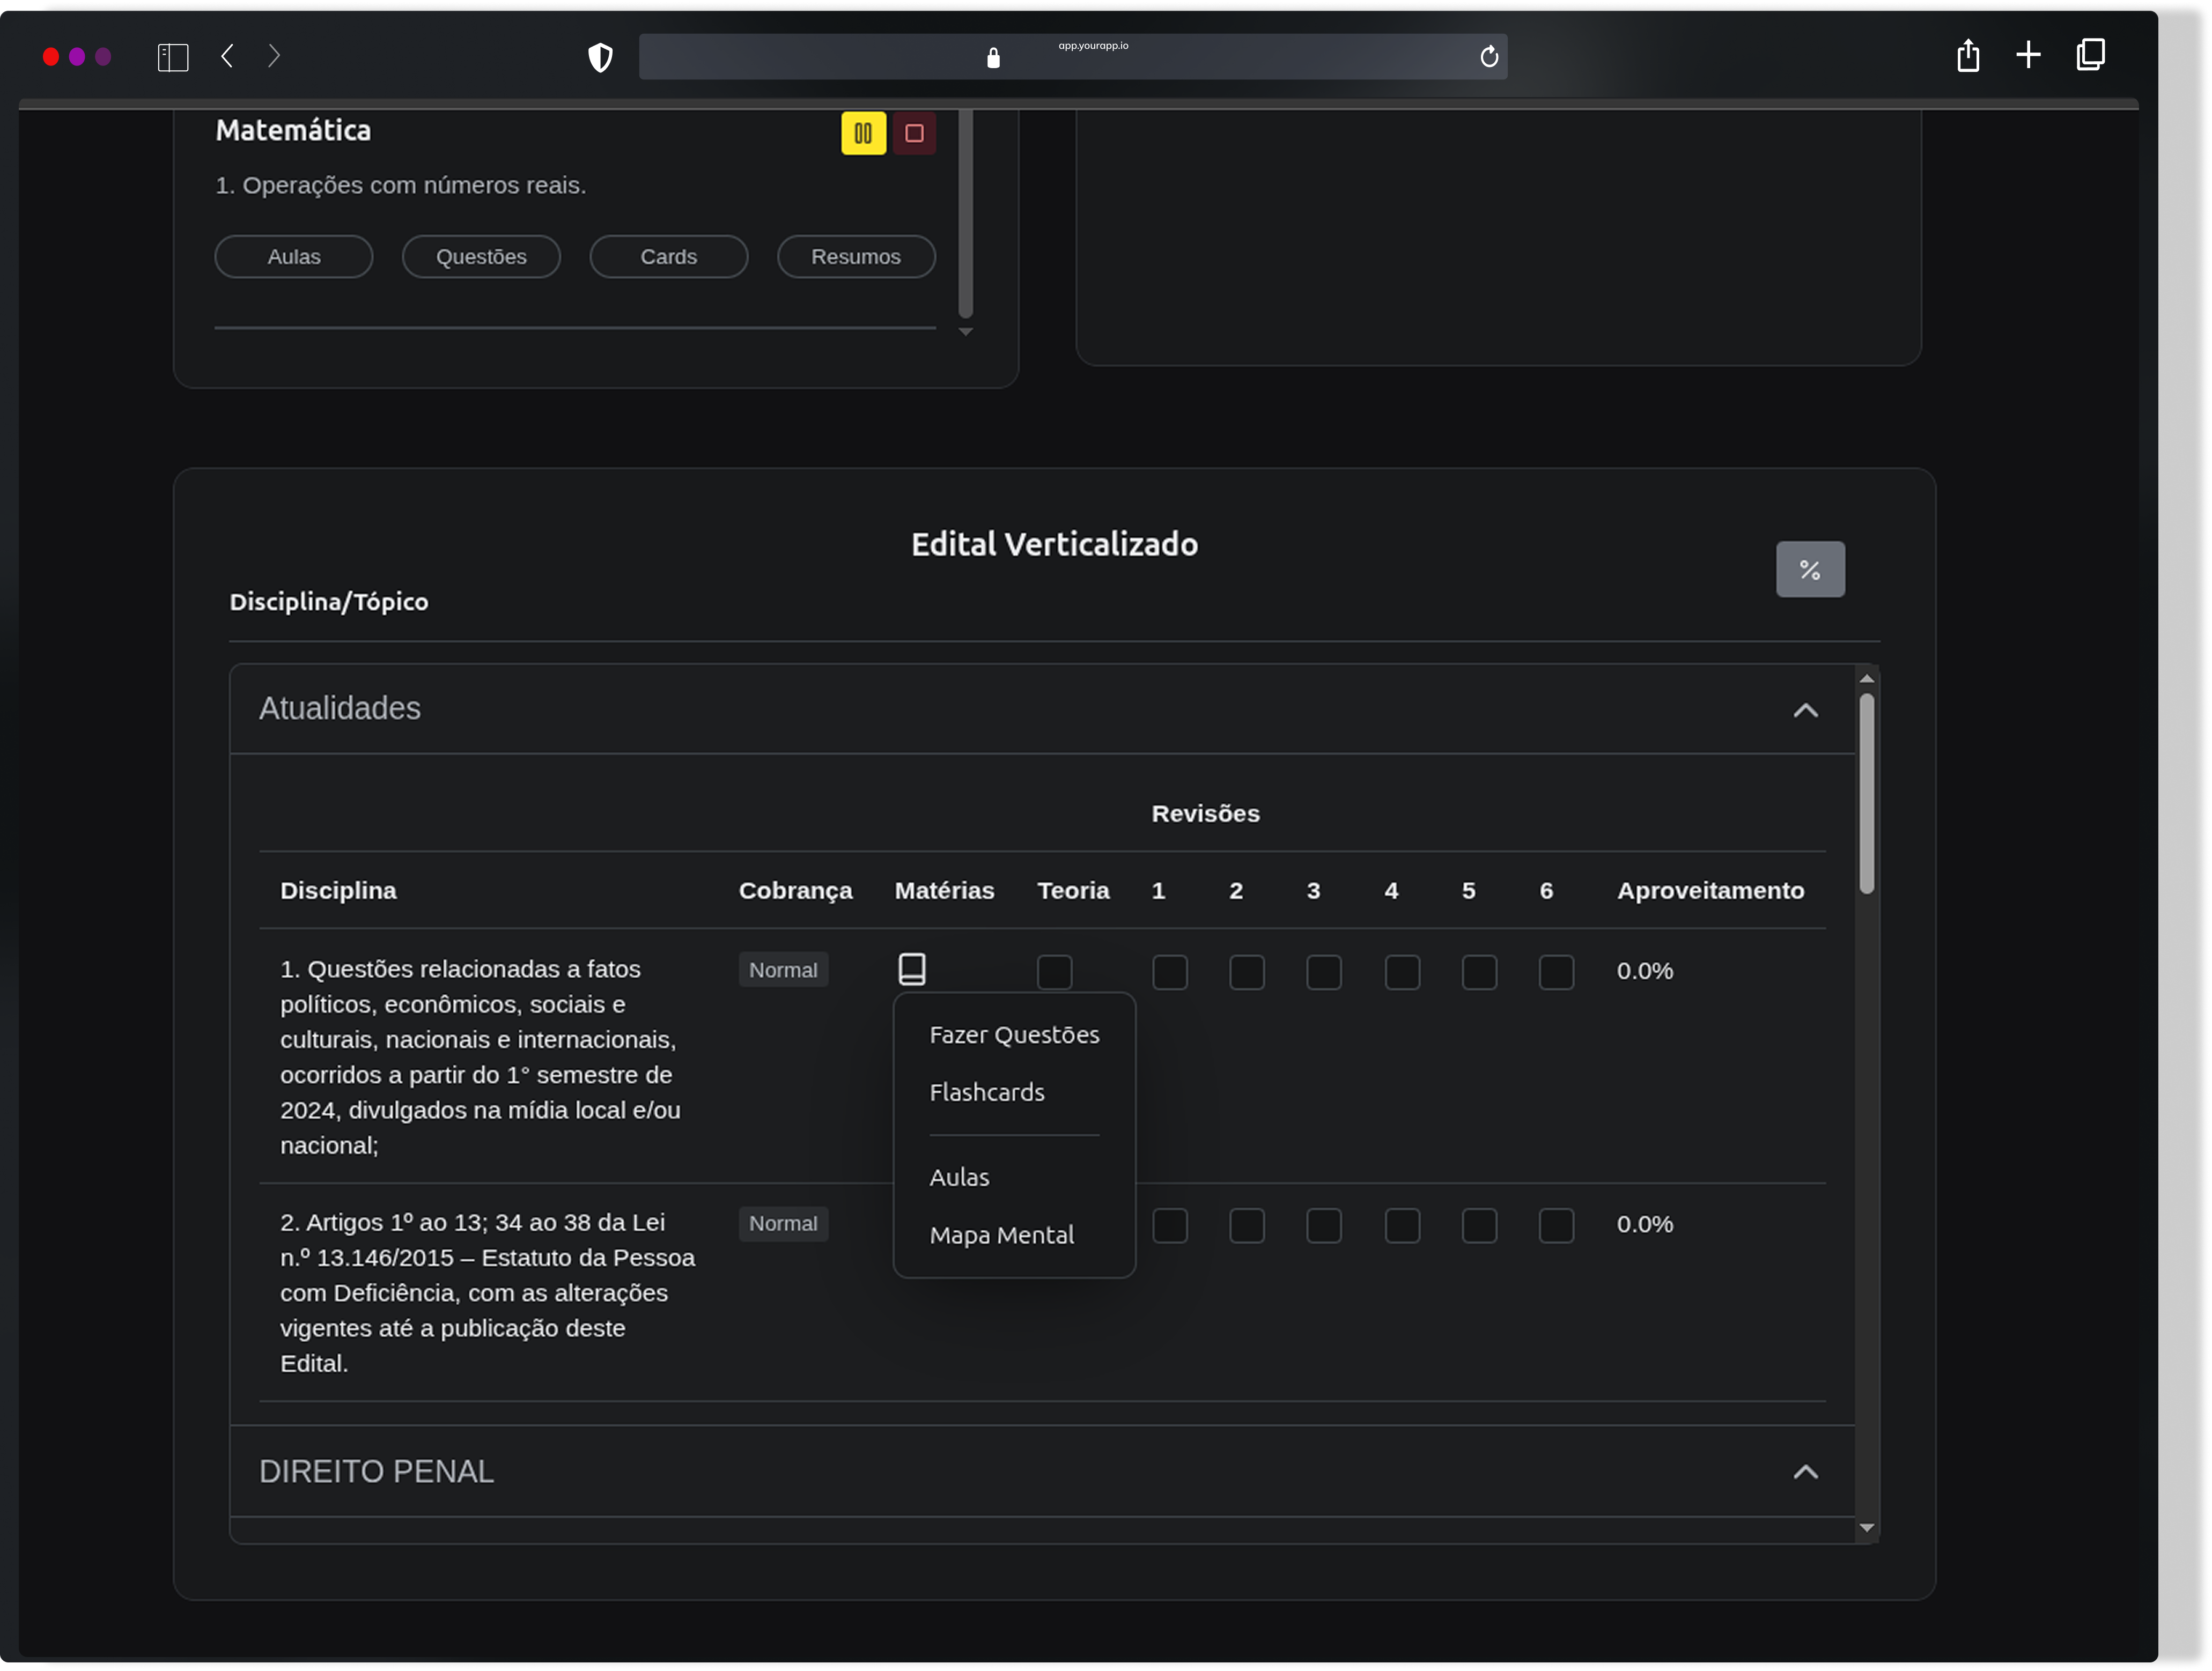This screenshot has height=1671, width=2212.
Task: Check revision 2 box for topic 2
Action: (1247, 1225)
